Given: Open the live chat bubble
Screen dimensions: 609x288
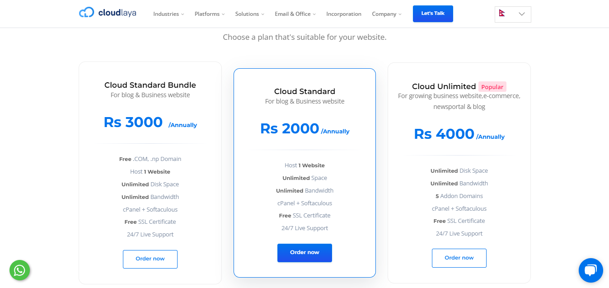Looking at the screenshot, I should coord(590,270).
